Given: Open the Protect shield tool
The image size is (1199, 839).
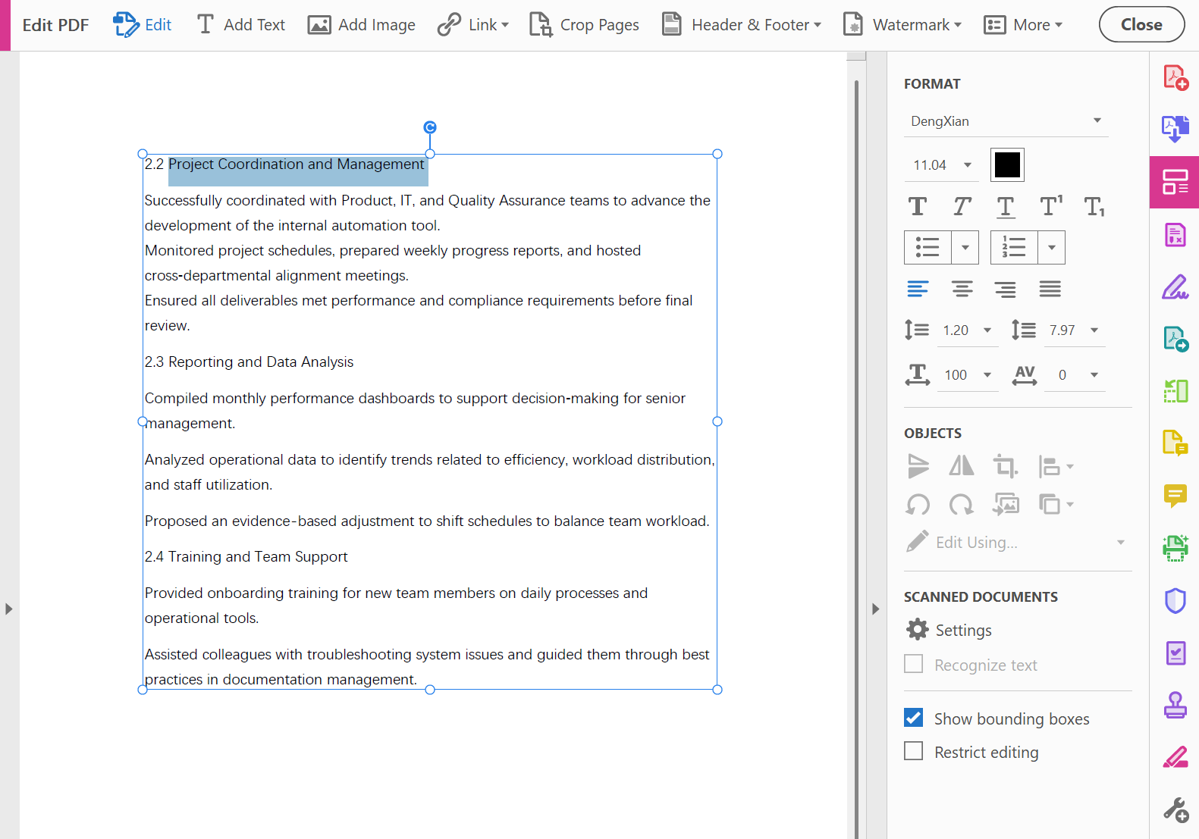Looking at the screenshot, I should tap(1175, 601).
